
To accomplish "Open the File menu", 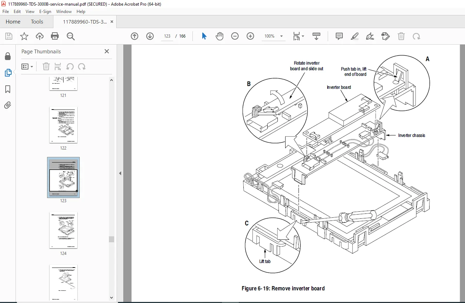I will point(6,12).
